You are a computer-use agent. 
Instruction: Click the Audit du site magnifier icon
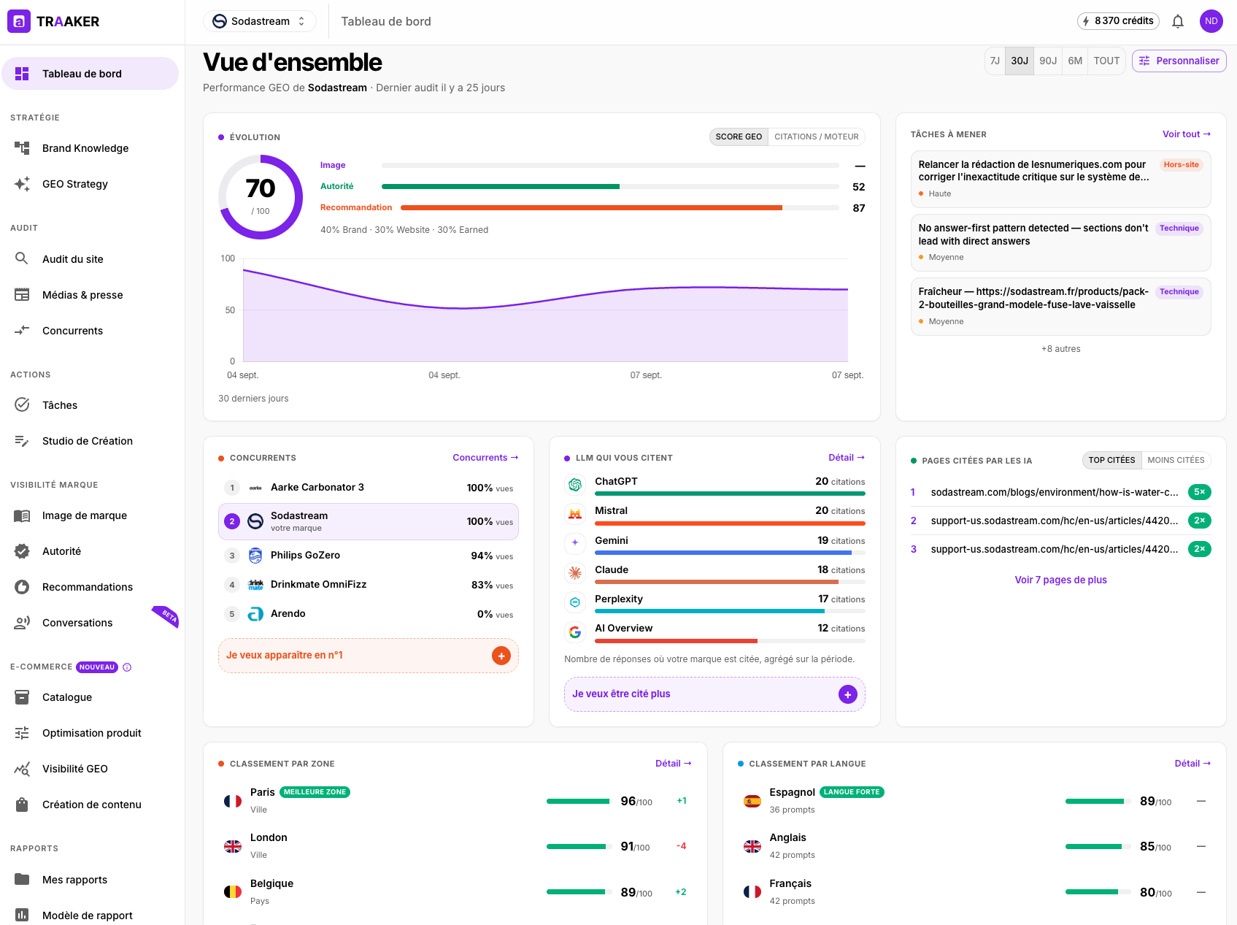tap(22, 258)
